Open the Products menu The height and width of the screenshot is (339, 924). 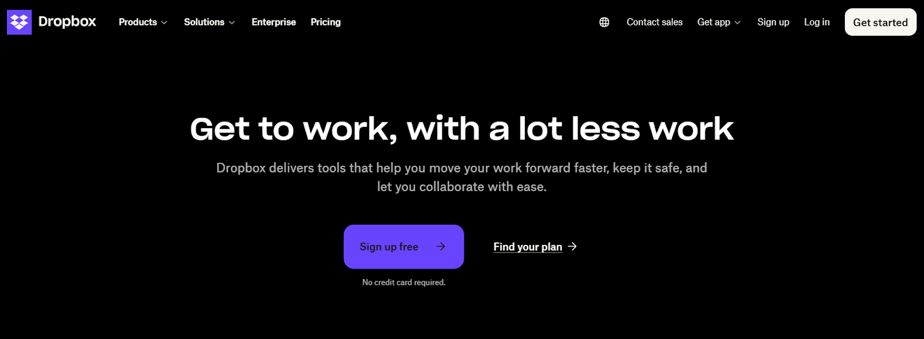tap(137, 22)
